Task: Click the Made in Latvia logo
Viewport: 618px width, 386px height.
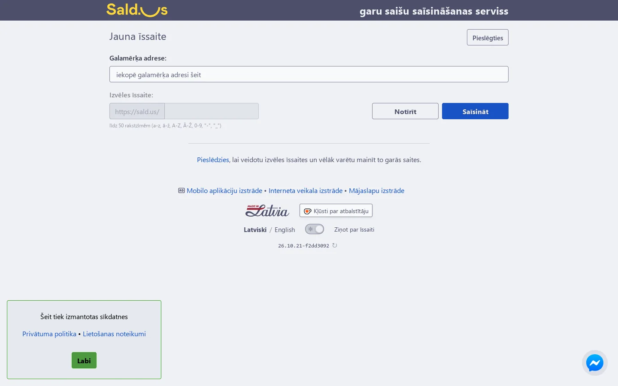Action: pos(267,211)
